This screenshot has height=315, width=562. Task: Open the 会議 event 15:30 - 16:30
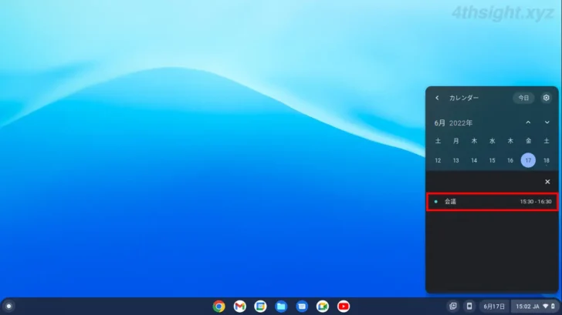pyautogui.click(x=493, y=202)
